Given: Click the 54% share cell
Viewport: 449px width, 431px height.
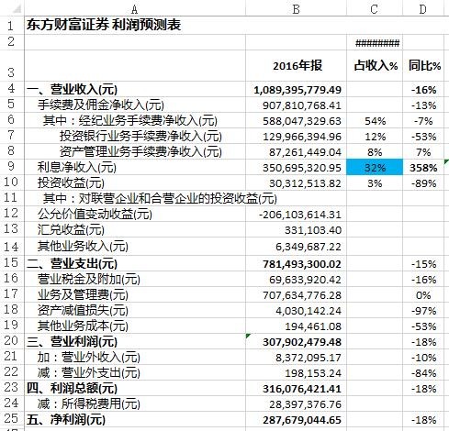Looking at the screenshot, I should click(375, 121).
